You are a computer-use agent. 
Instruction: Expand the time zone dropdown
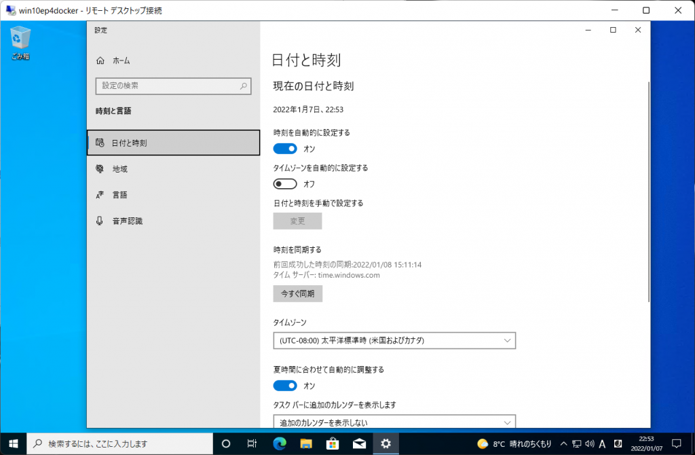(394, 340)
